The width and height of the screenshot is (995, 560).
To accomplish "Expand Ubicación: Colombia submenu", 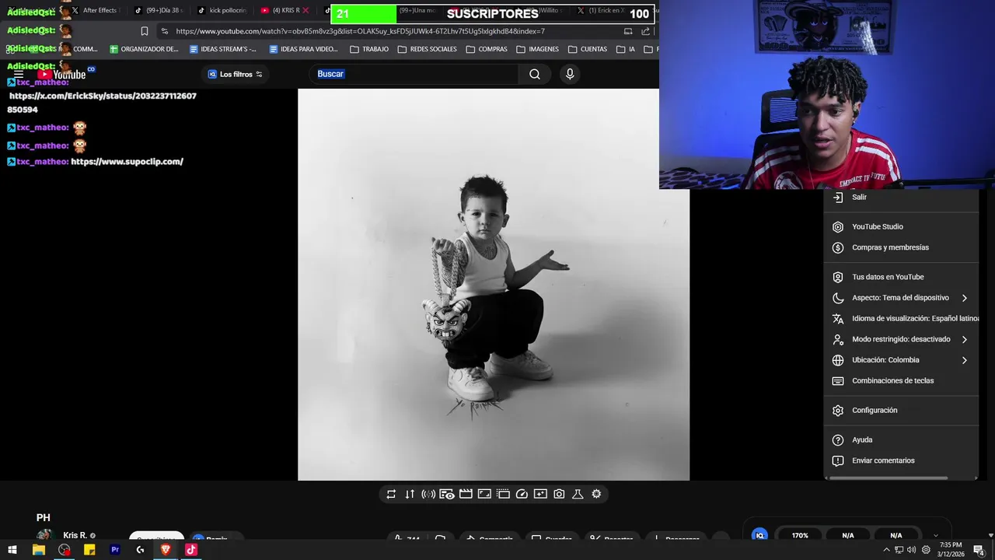I will click(902, 360).
